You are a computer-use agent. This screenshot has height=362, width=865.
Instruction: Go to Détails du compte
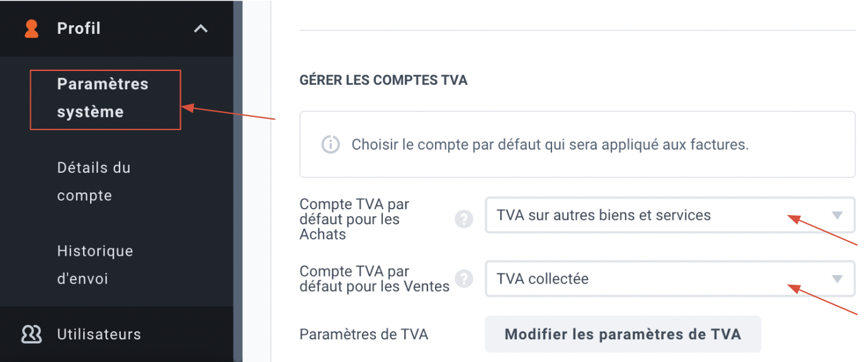94,182
